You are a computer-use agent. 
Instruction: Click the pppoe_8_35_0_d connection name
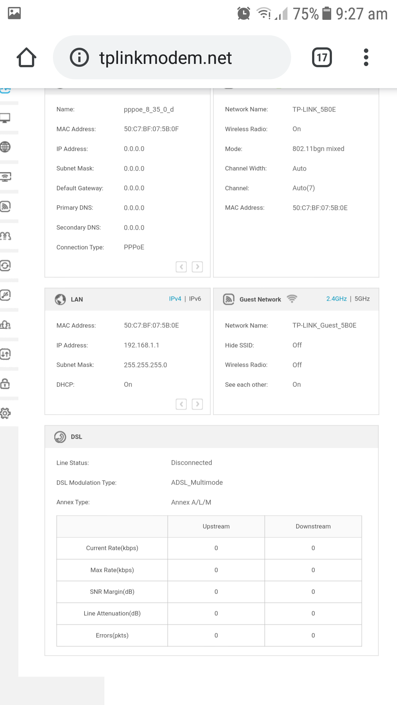149,109
